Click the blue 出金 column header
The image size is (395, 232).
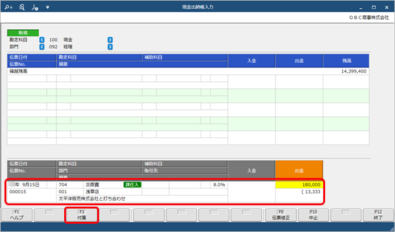coord(299,61)
